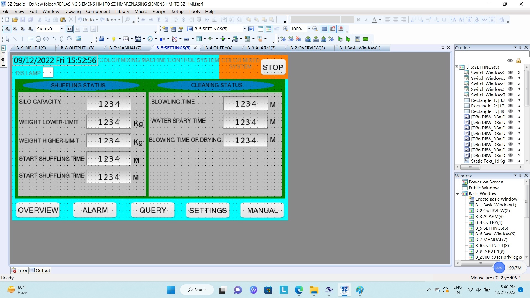The width and height of the screenshot is (530, 298).
Task: Select the Ellipse drawing tool
Action: click(x=46, y=39)
